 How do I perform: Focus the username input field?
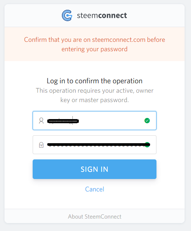[x=95, y=121]
